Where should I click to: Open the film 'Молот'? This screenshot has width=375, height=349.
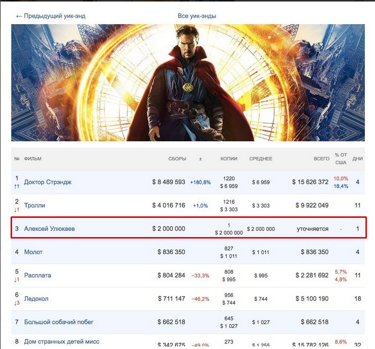pos(33,252)
